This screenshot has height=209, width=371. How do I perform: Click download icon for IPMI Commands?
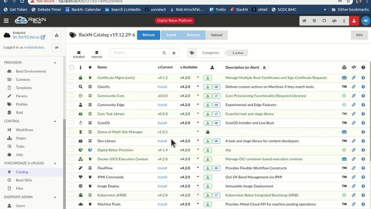(208, 177)
